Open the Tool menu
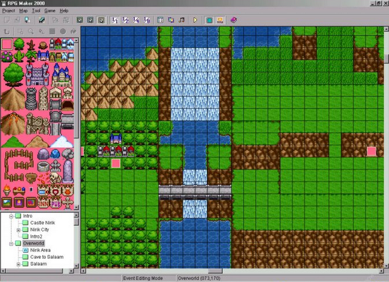The height and width of the screenshot is (282, 389). (x=36, y=11)
